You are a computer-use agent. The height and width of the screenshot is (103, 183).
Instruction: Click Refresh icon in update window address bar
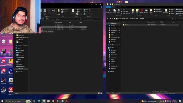pyautogui.click(x=80, y=19)
